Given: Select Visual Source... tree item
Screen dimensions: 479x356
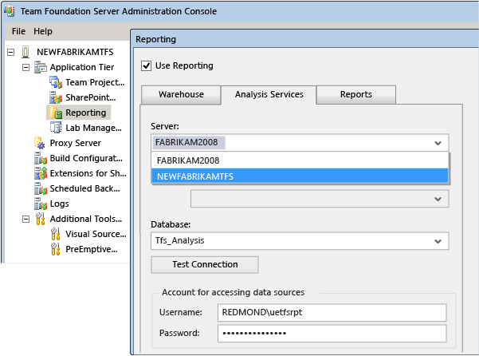Looking at the screenshot, I should point(96,235).
